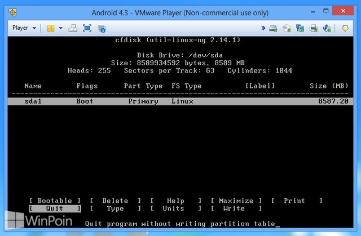
Task: Select the Units option in cfdisk
Action: pyautogui.click(x=176, y=208)
